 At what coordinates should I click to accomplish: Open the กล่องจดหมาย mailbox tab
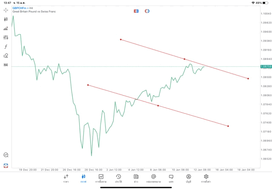[x=153, y=178]
